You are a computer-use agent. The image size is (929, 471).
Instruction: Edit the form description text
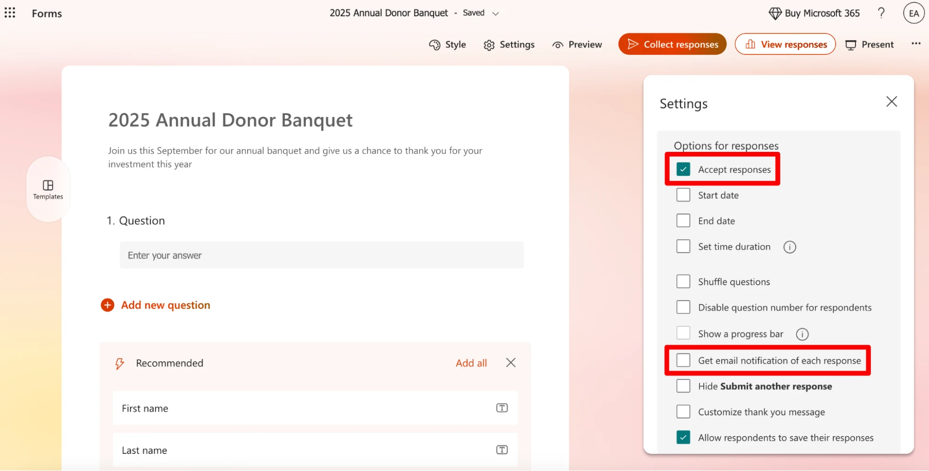pyautogui.click(x=295, y=157)
